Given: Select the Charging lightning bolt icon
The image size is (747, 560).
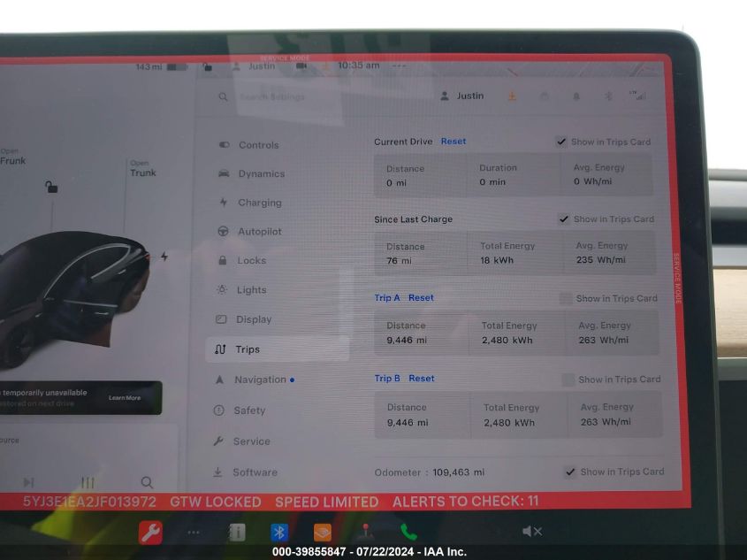Looking at the screenshot, I should point(224,203).
